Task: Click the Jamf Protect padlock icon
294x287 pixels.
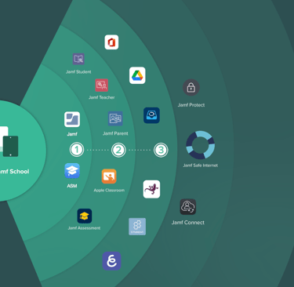Action: [191, 87]
